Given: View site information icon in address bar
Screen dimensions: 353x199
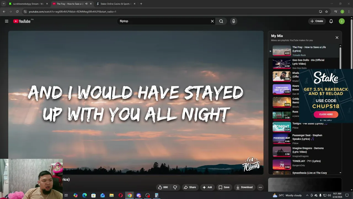Looking at the screenshot, I should [25, 12].
